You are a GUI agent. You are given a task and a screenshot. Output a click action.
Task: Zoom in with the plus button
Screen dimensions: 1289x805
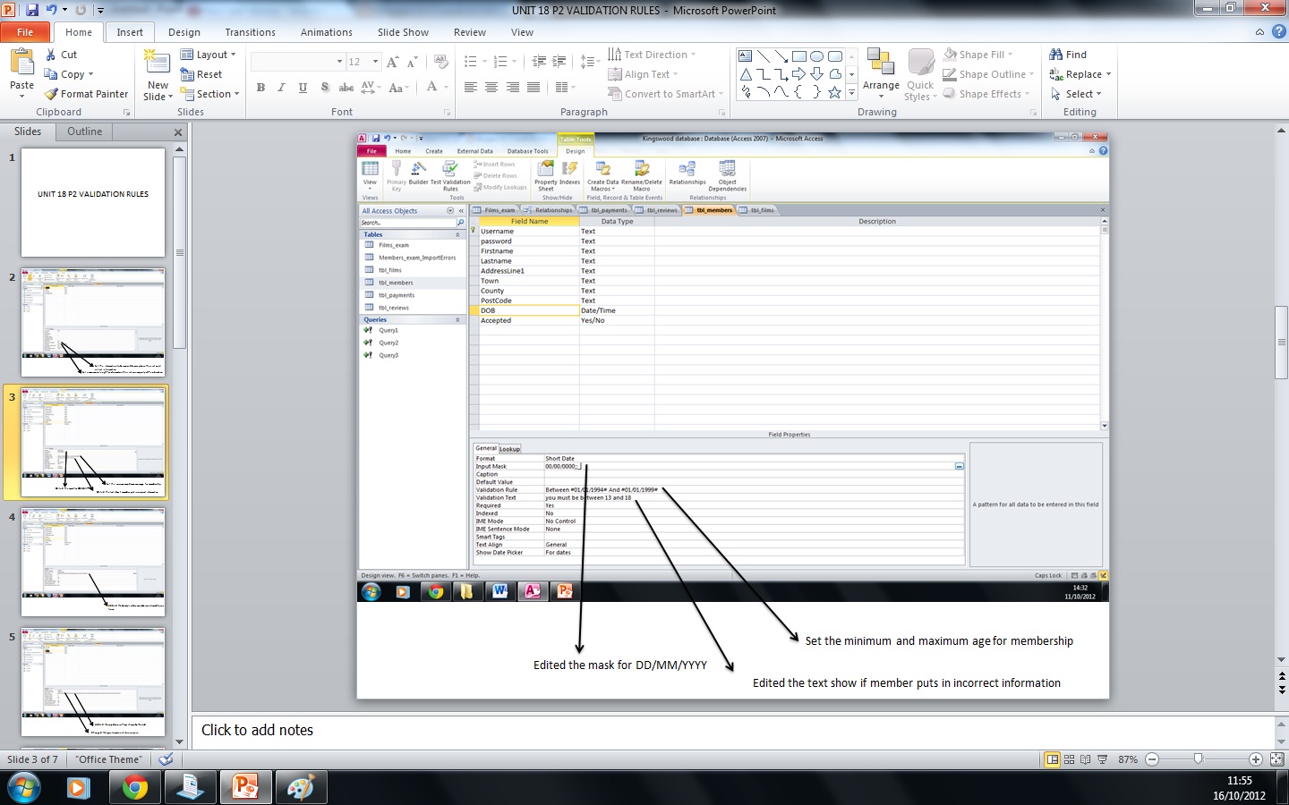(1256, 759)
